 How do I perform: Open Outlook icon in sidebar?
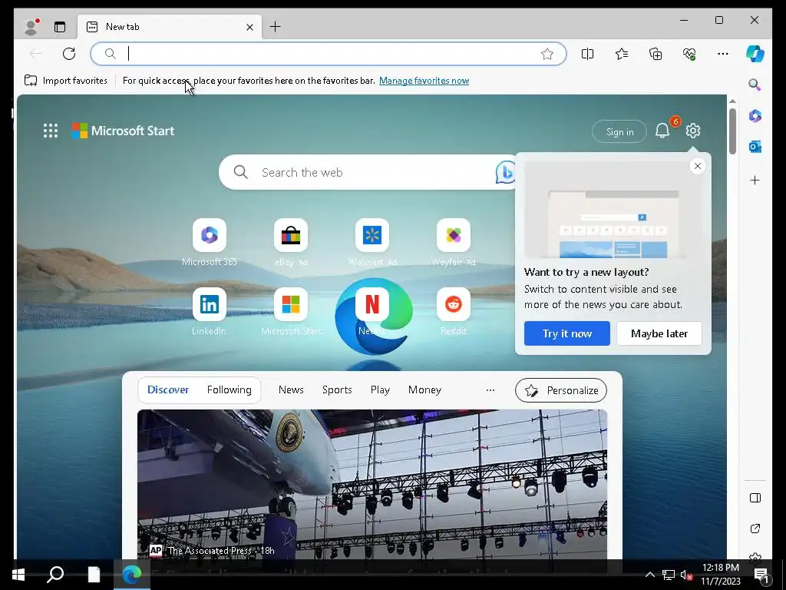tap(755, 147)
